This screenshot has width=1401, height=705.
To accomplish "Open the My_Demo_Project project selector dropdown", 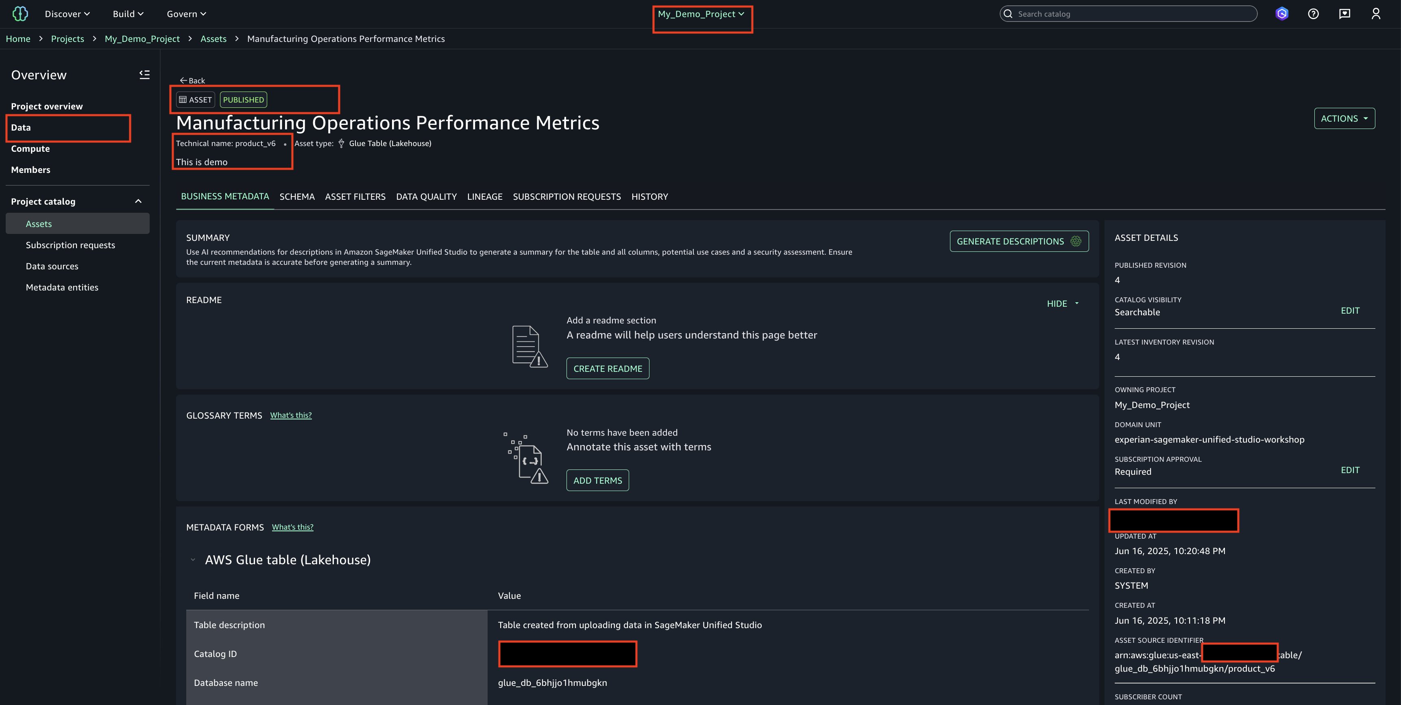I will (700, 13).
